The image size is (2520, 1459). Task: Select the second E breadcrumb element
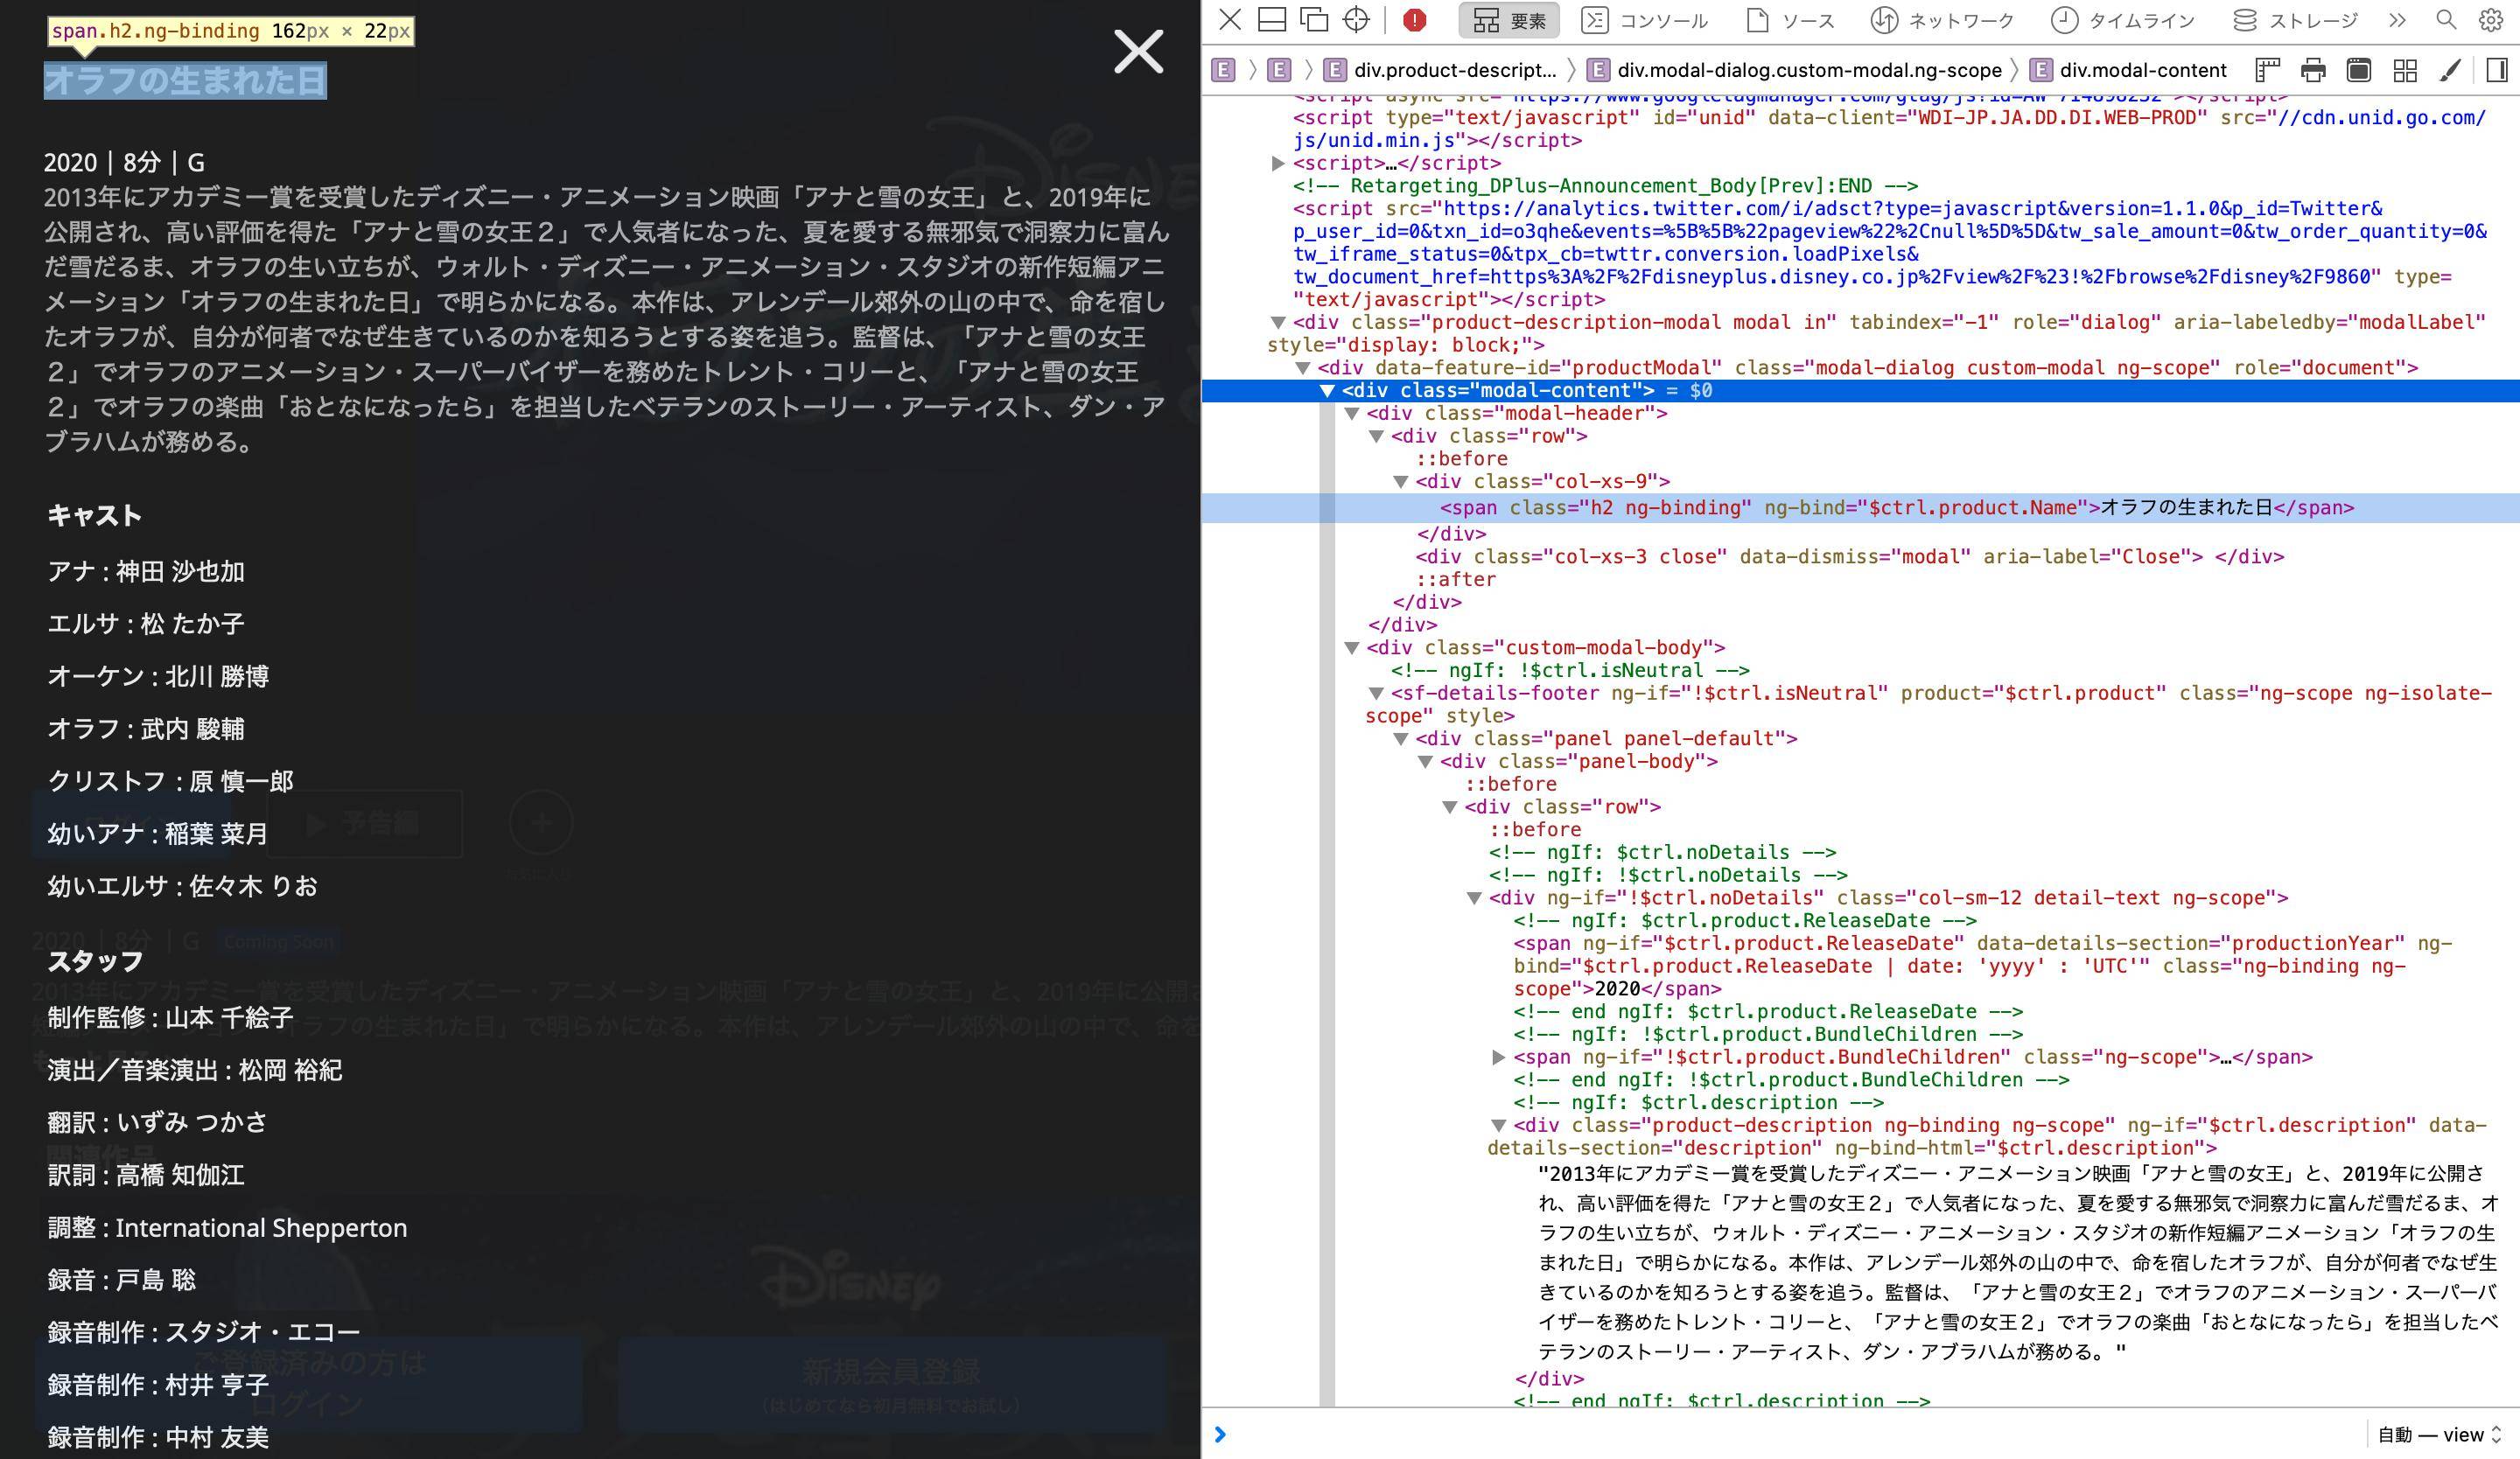pos(1279,70)
